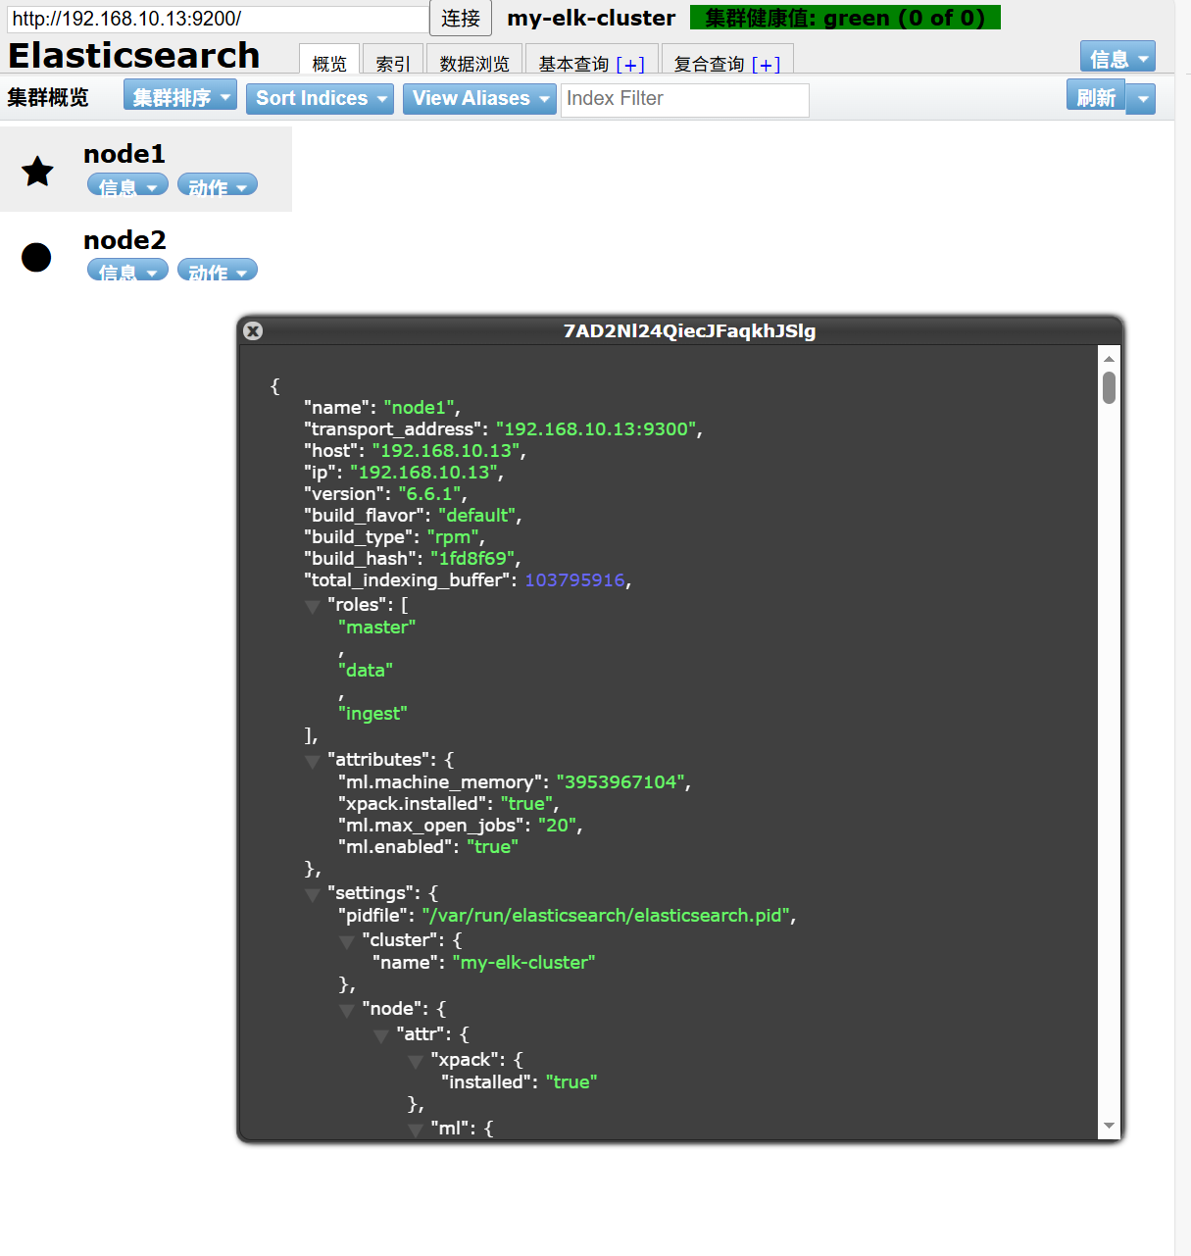Image resolution: width=1191 pixels, height=1256 pixels.
Task: Switch to the 数据浏览 tab
Action: coord(474,61)
